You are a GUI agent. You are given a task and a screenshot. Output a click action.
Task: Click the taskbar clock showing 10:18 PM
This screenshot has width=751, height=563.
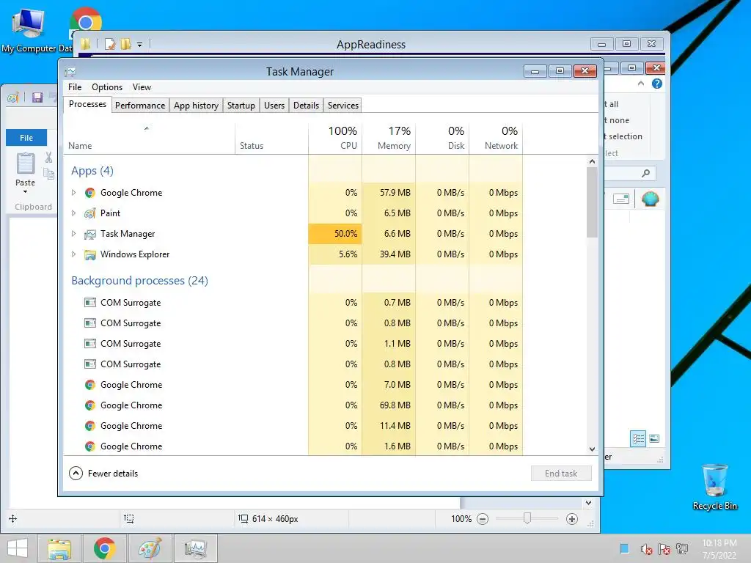(719, 549)
